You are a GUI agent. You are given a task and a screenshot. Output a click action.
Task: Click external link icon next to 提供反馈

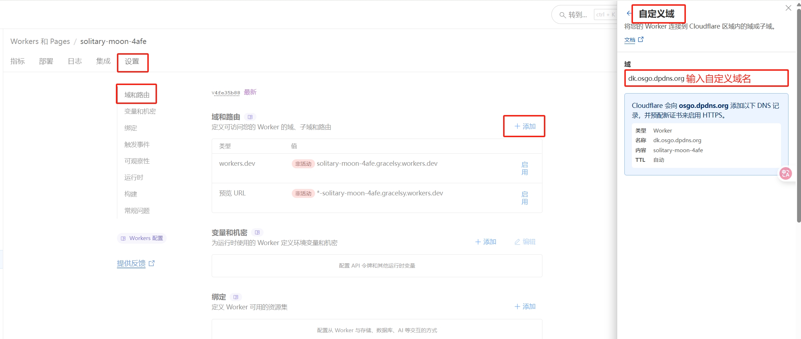tap(152, 263)
